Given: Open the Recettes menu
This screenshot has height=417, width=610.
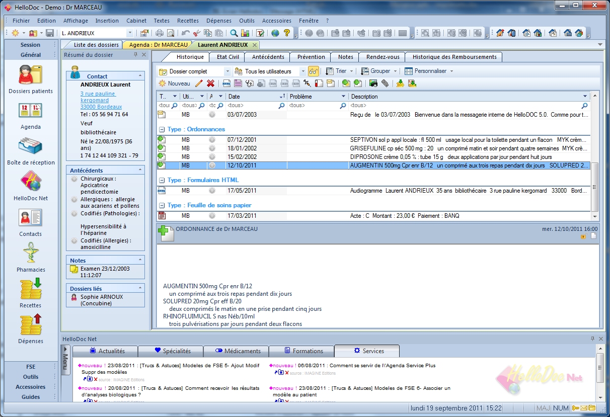Looking at the screenshot, I should tap(188, 21).
